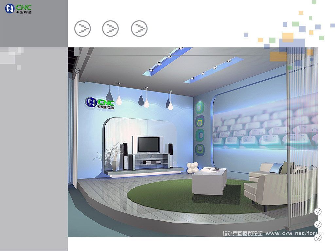335x251 pixels.
Task: Expand the middle down-chevron circle at bottom right
Action: click(318, 225)
